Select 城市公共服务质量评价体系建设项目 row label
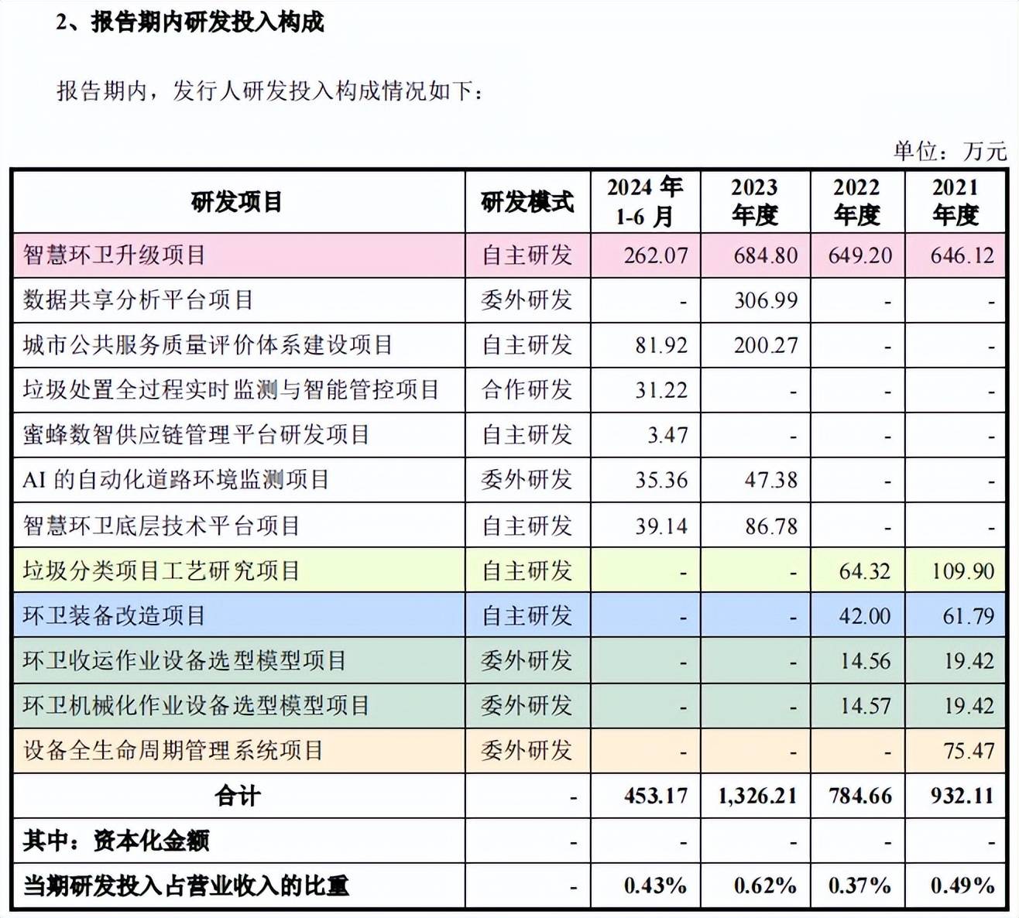The width and height of the screenshot is (1019, 918). pos(208,345)
